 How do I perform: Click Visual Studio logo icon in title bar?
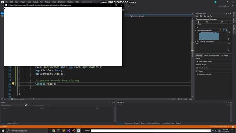coord(3,2)
